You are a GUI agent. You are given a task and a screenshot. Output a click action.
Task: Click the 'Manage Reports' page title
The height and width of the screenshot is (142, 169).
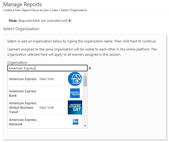pos(22,4)
